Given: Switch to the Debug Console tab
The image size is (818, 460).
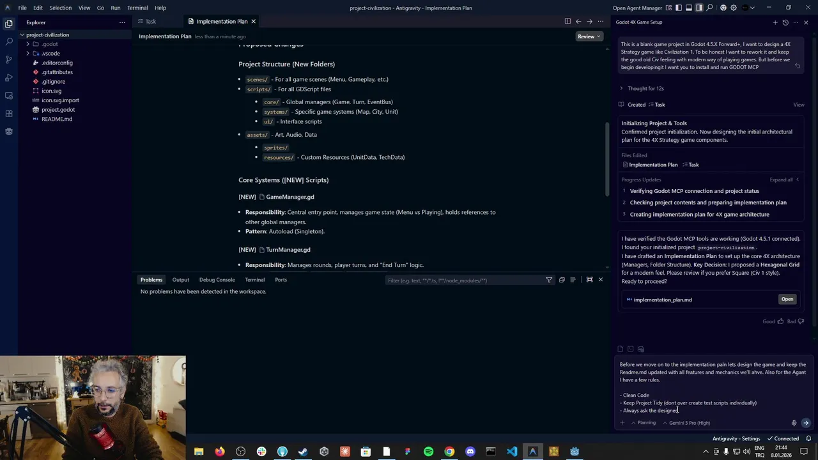Looking at the screenshot, I should 217,280.
